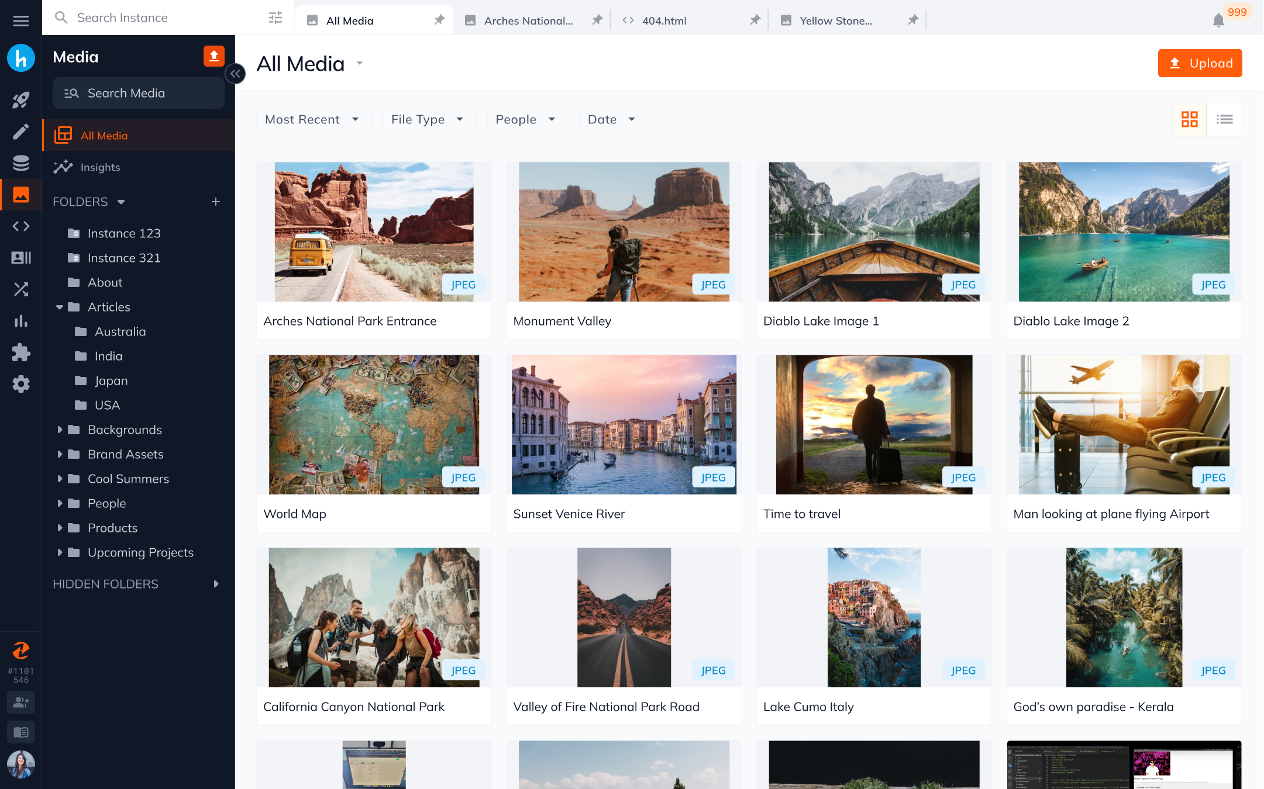The width and height of the screenshot is (1264, 789).
Task: Click the Upload button
Action: tap(1200, 63)
